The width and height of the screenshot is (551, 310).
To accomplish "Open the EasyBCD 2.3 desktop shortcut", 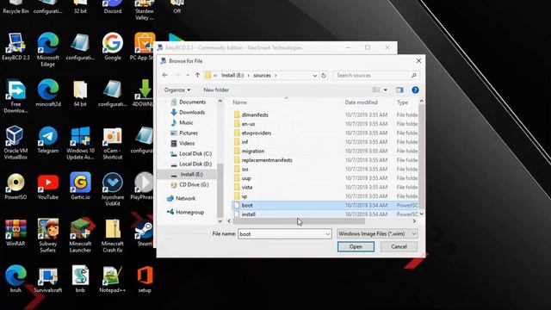I will coord(15,46).
